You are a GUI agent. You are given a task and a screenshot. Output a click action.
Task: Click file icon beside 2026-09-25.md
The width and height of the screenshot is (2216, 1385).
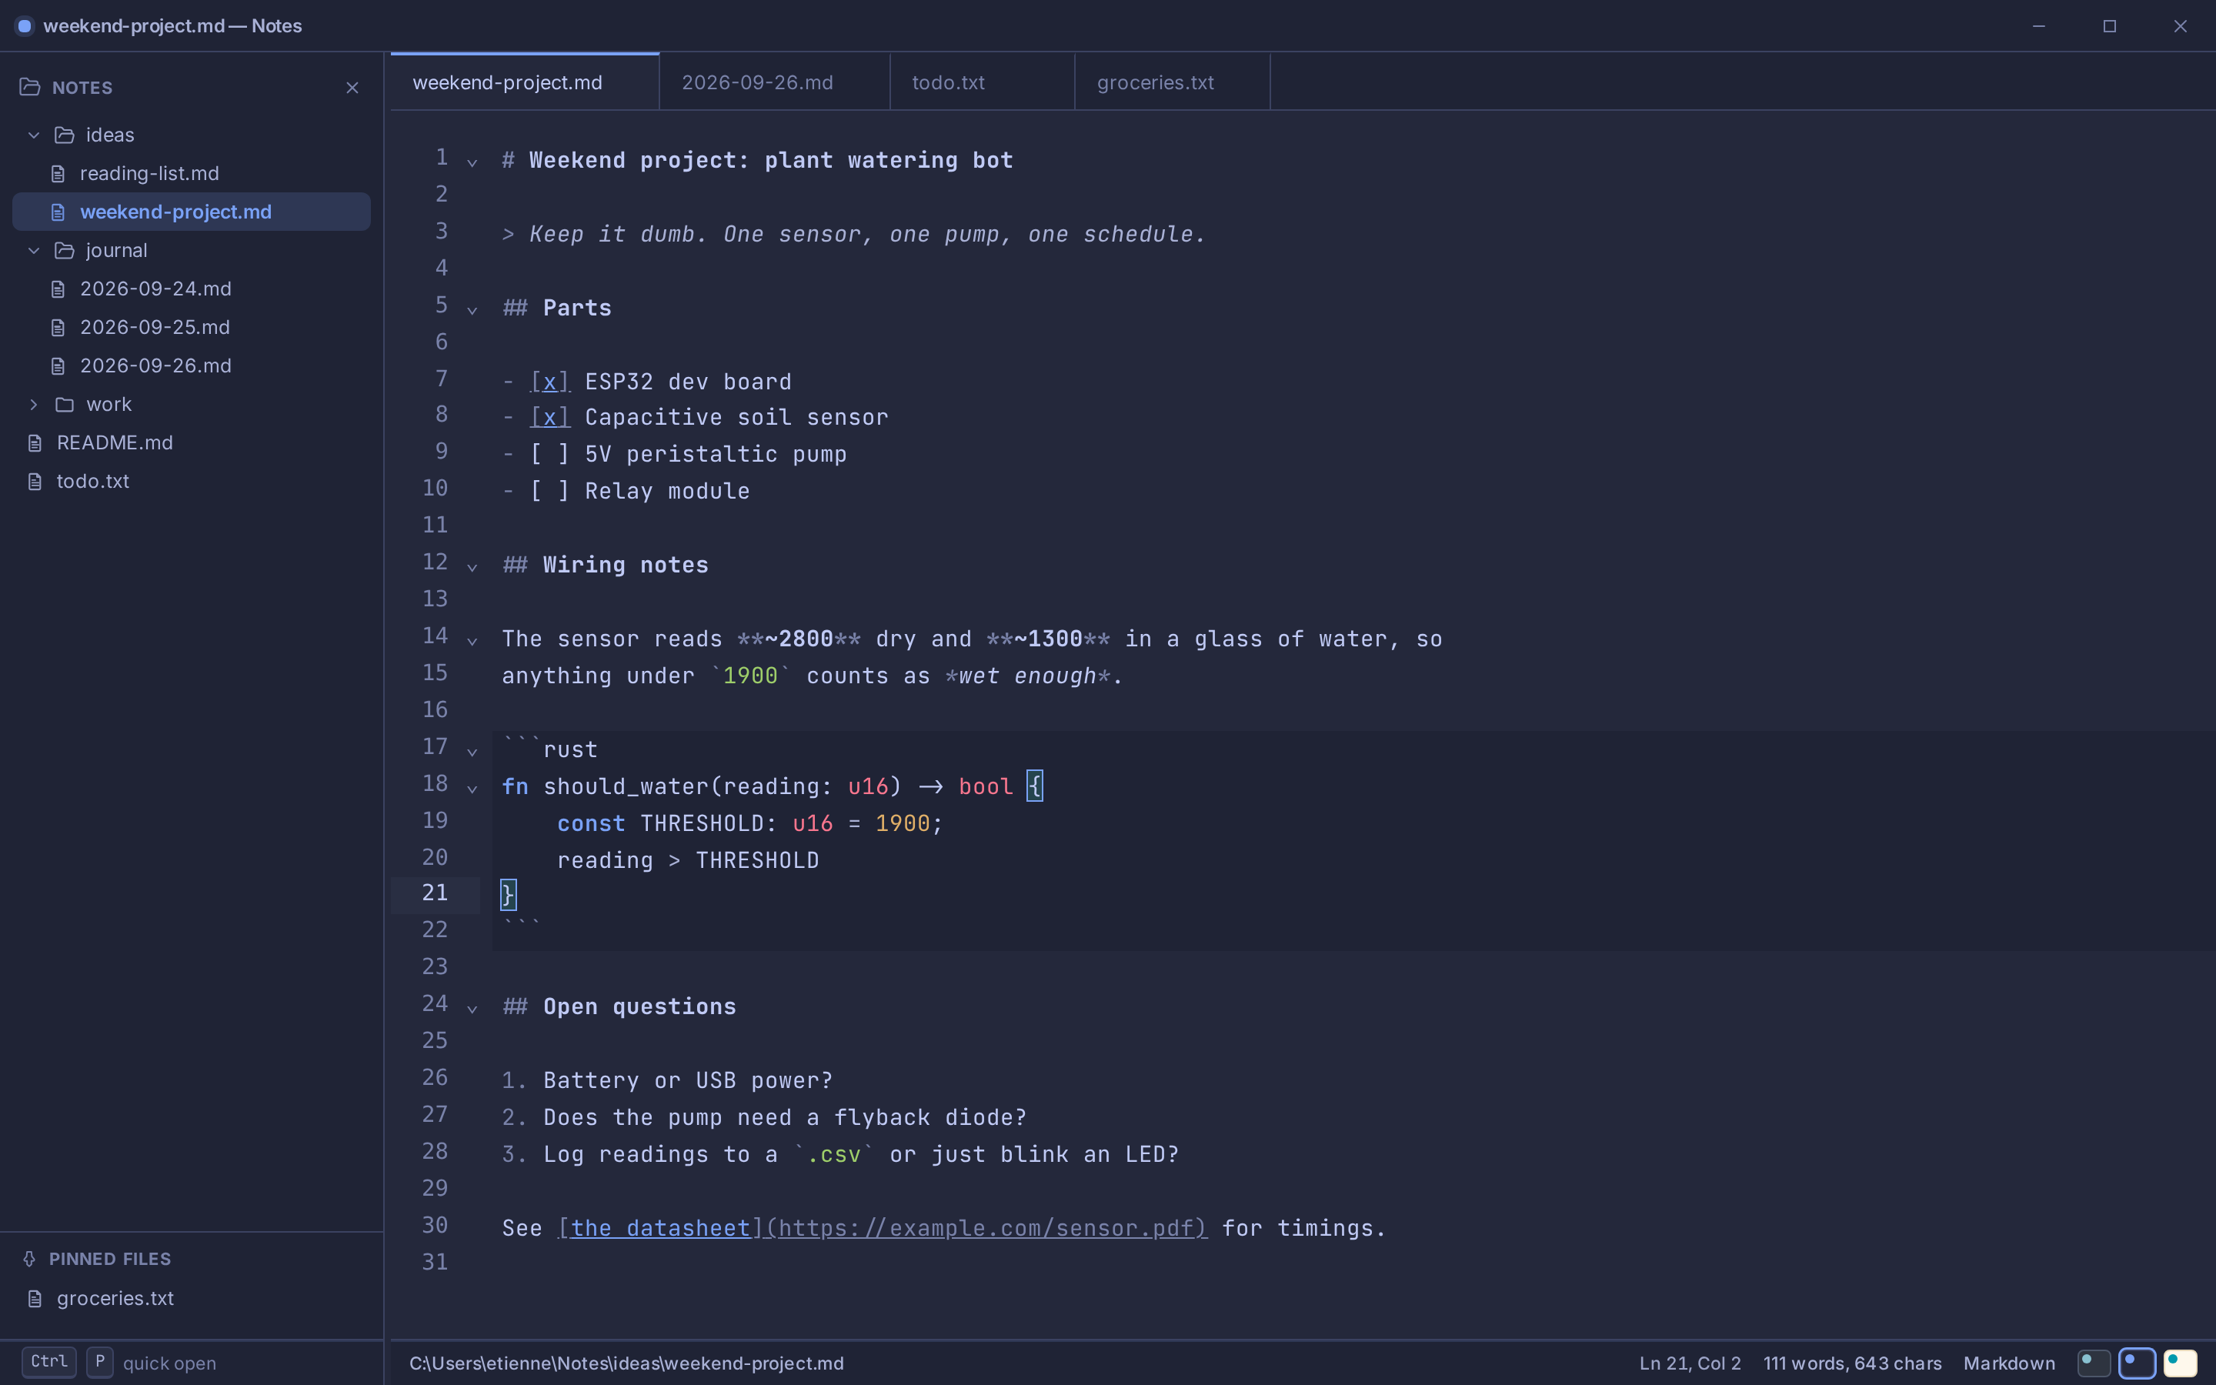coord(58,327)
